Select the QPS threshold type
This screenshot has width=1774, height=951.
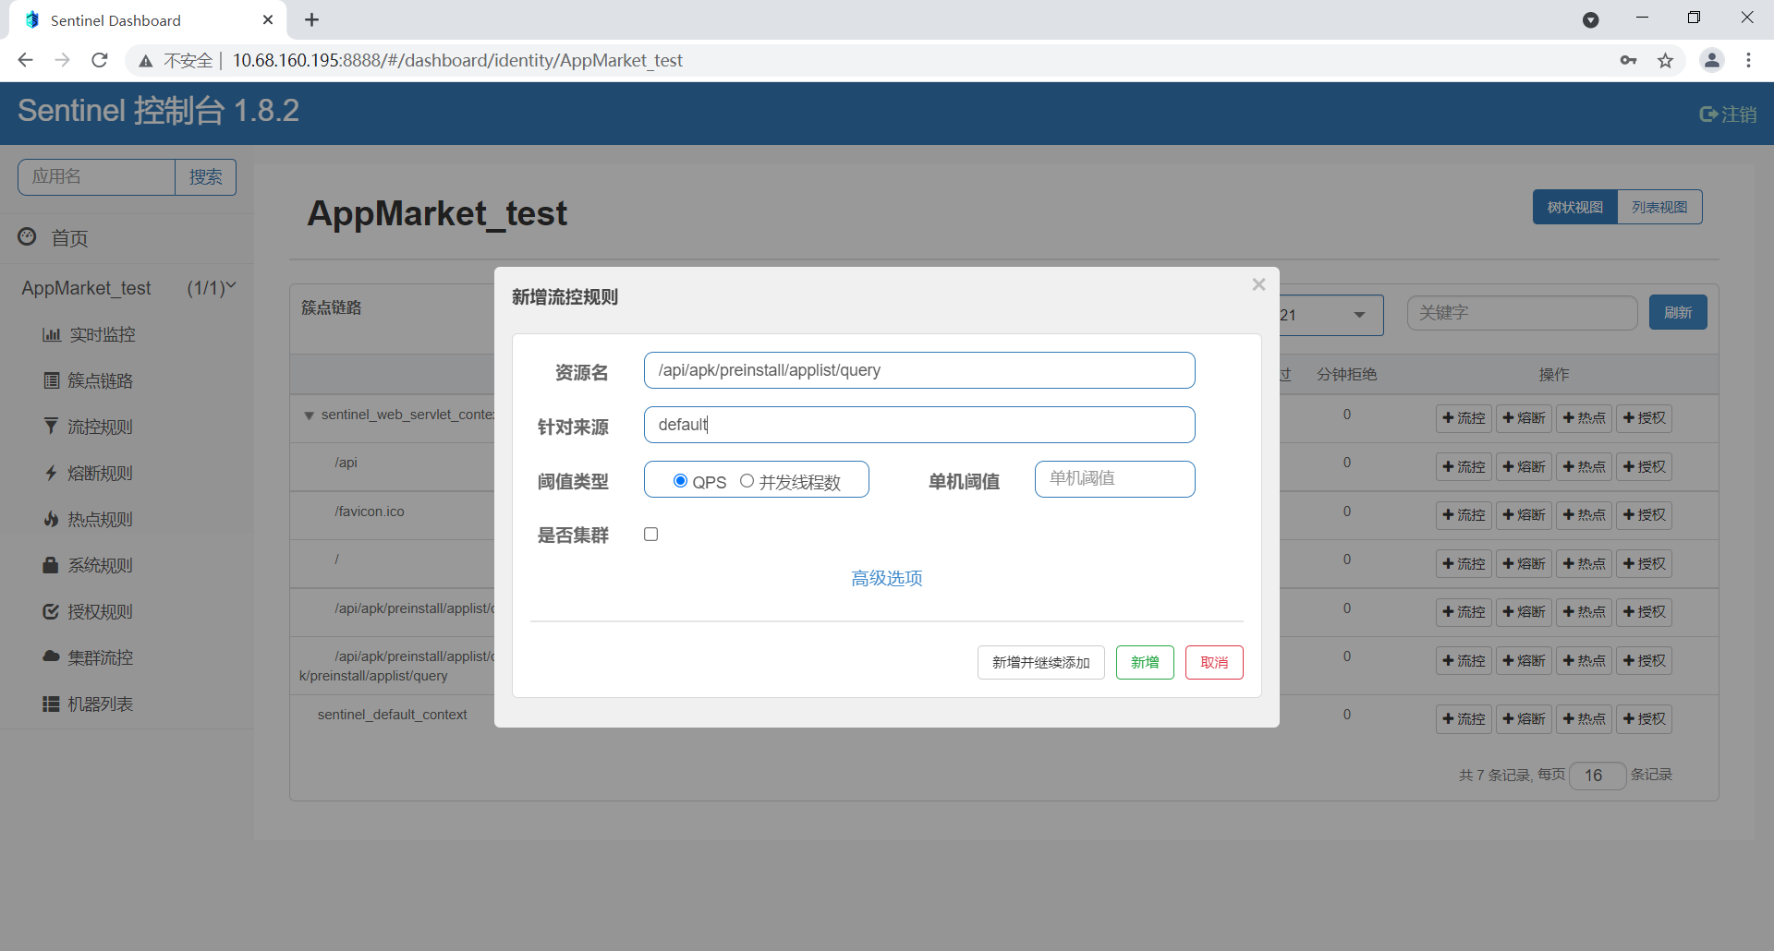tap(680, 481)
